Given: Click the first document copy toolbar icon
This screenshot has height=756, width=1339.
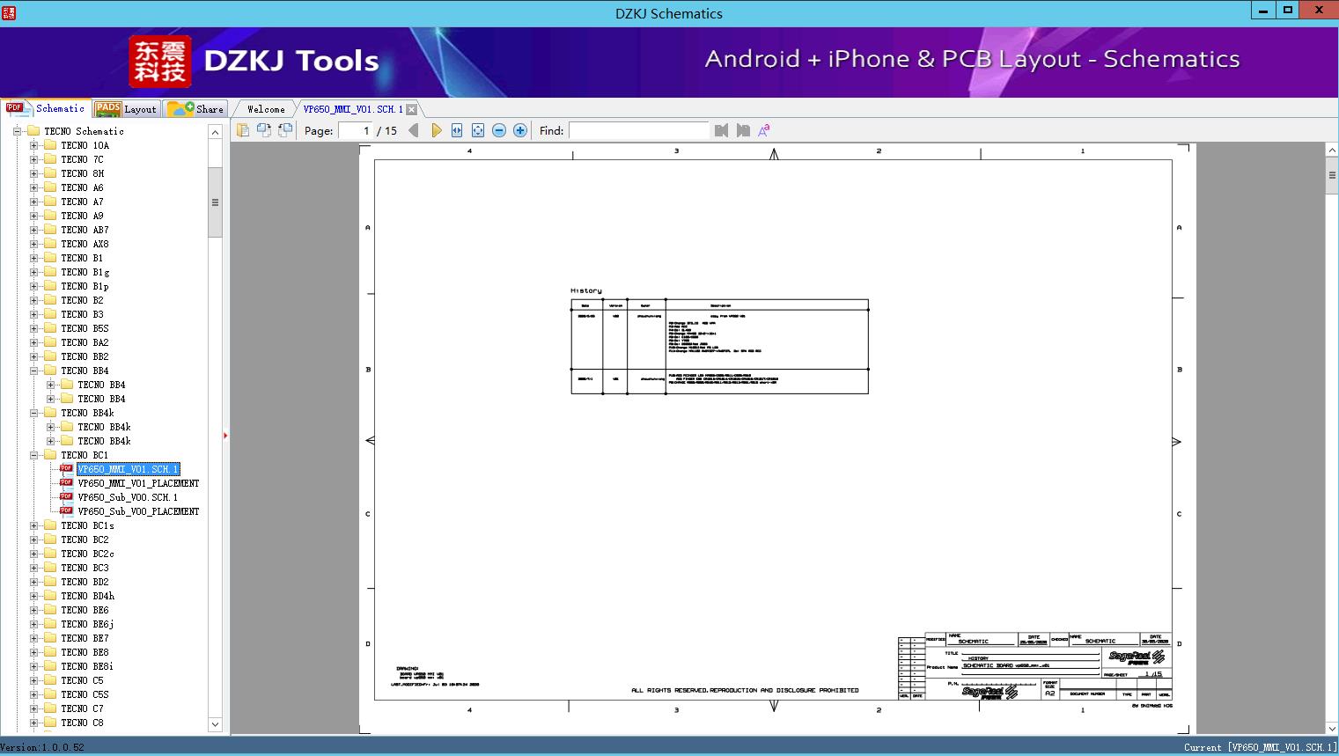Looking at the screenshot, I should [243, 130].
